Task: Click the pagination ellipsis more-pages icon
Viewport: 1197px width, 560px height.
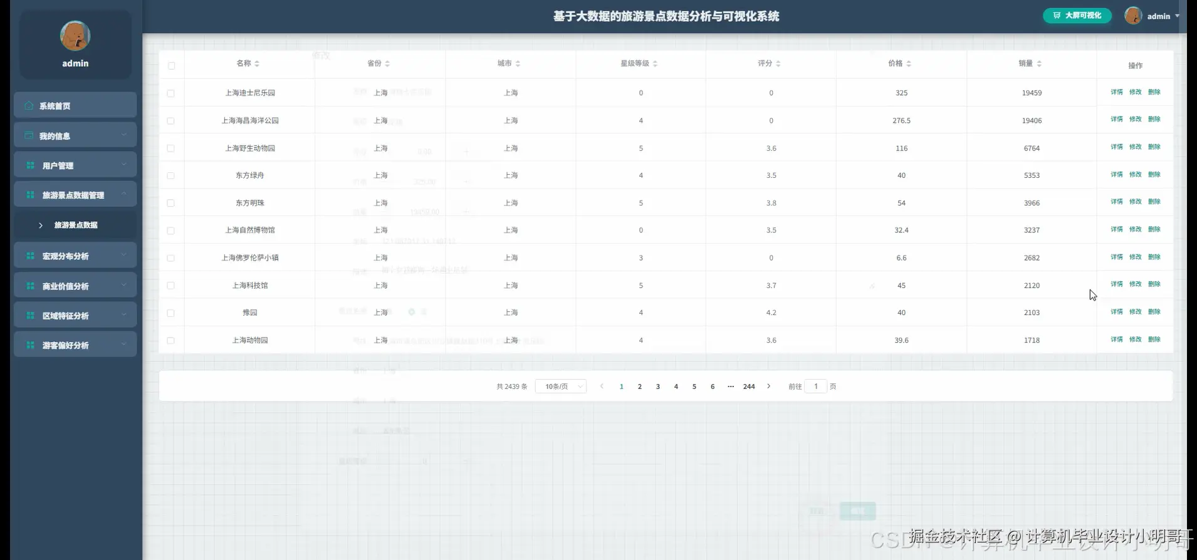Action: click(731, 386)
